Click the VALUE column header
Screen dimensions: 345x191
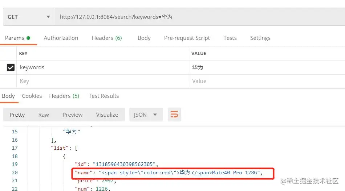pyautogui.click(x=199, y=54)
